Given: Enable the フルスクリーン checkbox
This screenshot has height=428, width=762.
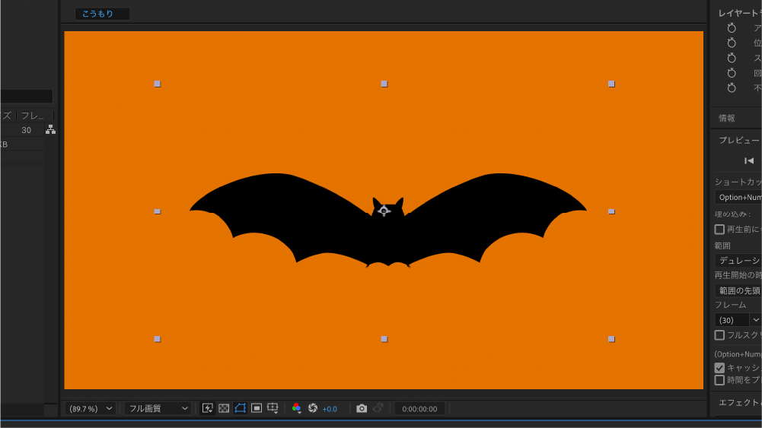Looking at the screenshot, I should (719, 334).
